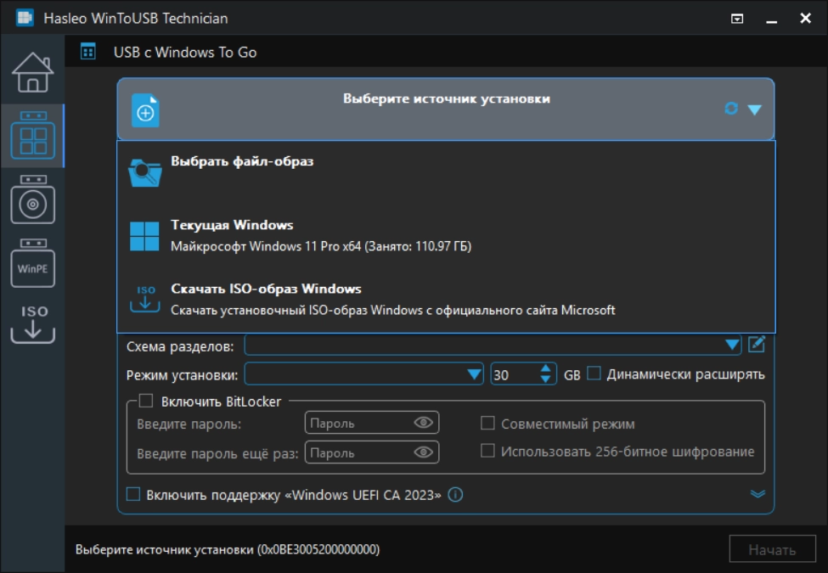
Task: Click the GB unit label
Action: pos(572,375)
